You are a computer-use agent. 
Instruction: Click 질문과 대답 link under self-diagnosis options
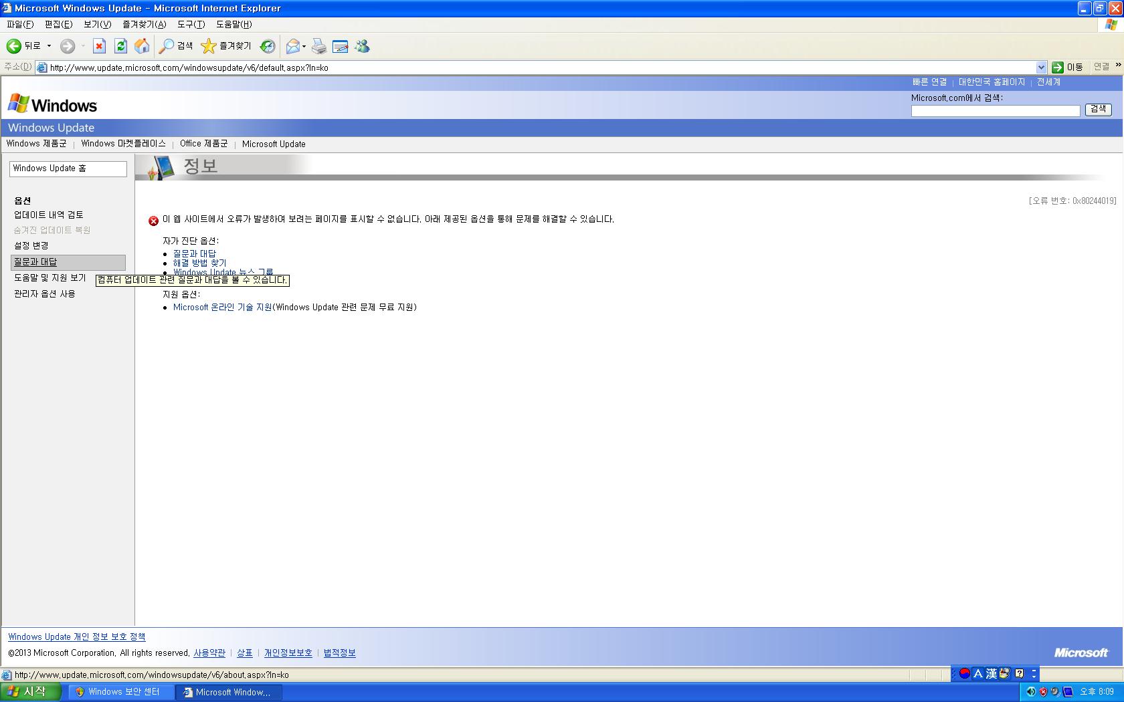[x=195, y=254]
